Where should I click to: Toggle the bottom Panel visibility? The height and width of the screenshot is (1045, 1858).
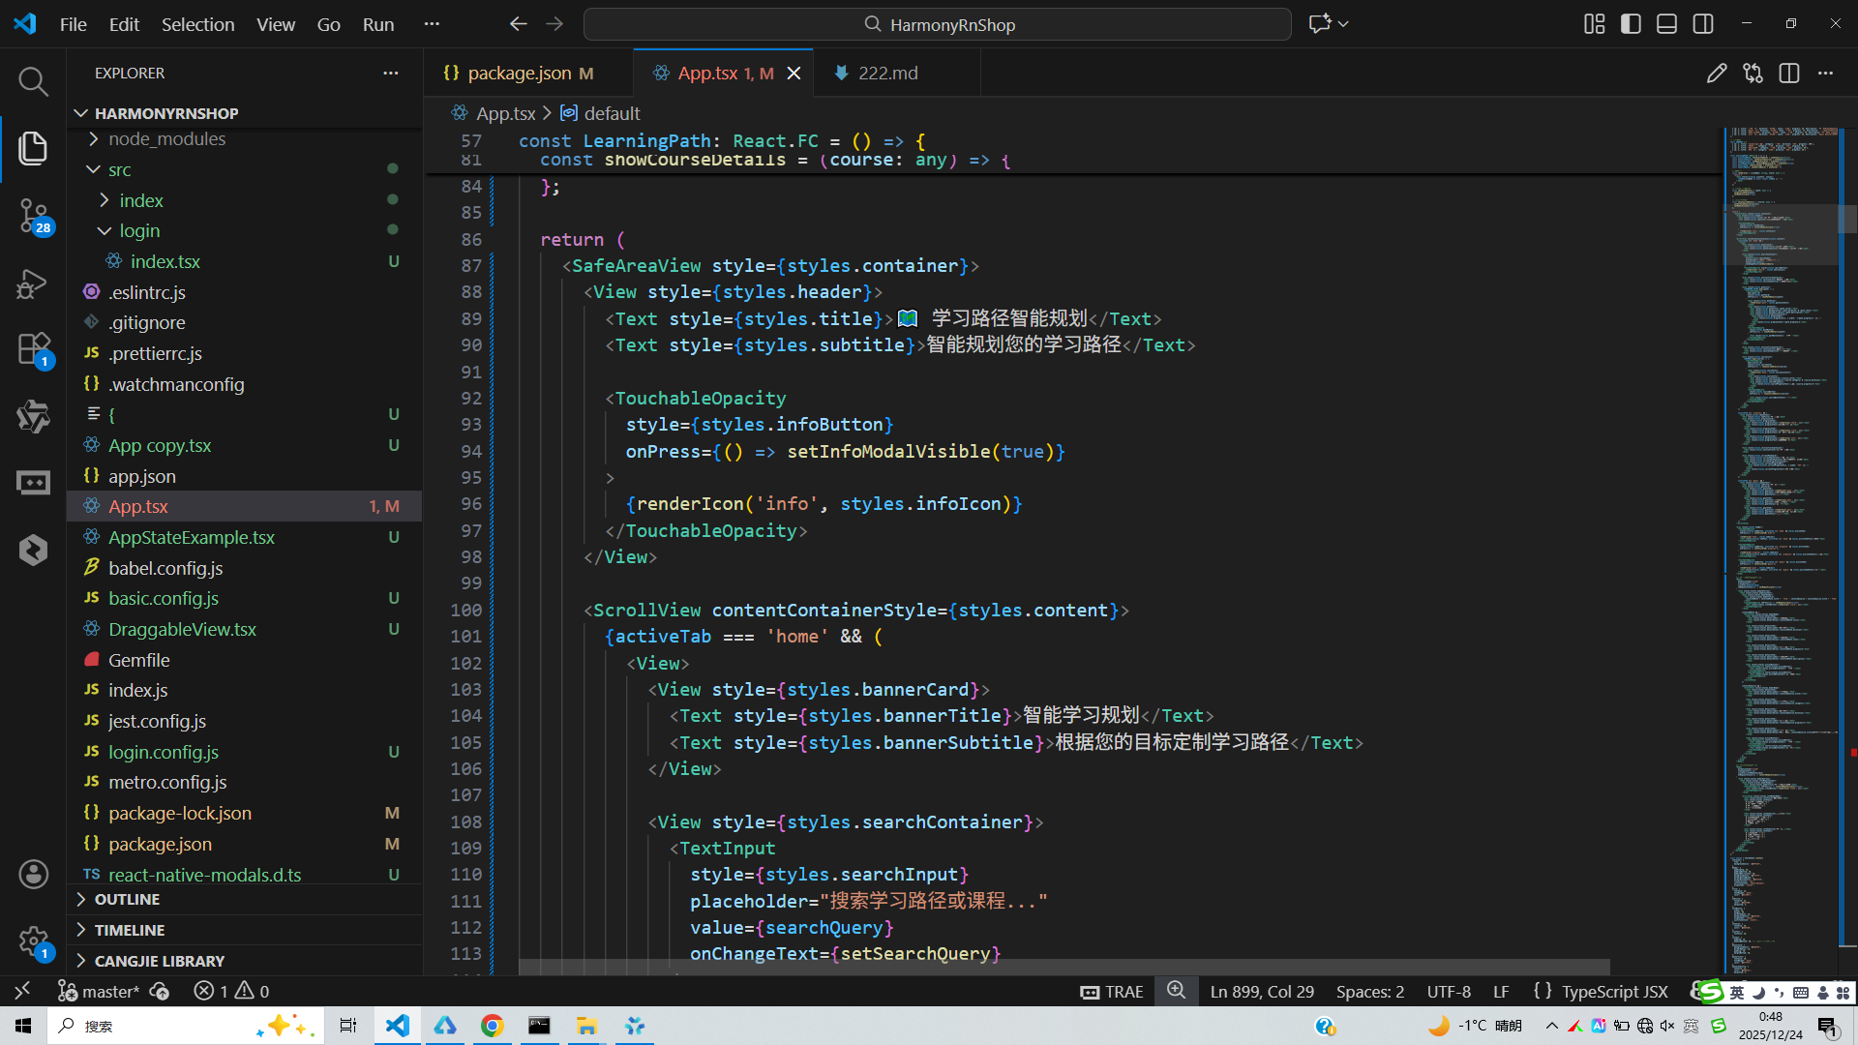pos(1666,24)
